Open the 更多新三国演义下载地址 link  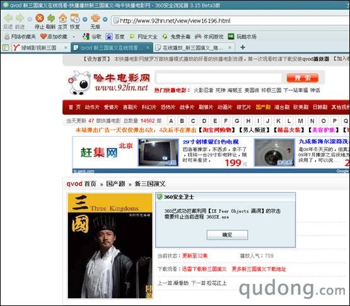pyautogui.click(x=259, y=269)
